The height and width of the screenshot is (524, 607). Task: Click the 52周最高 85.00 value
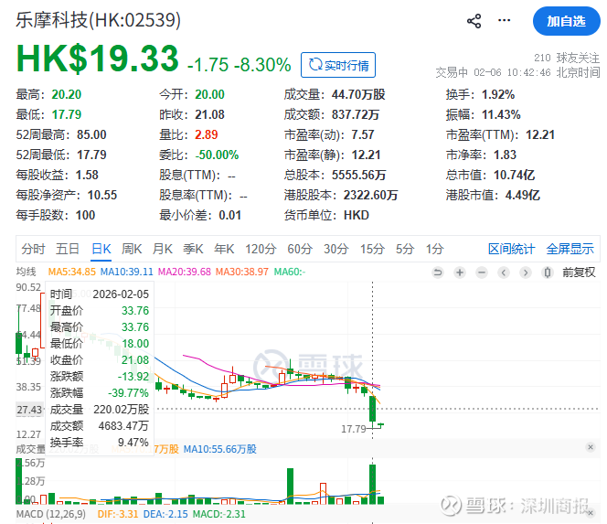tap(91, 134)
